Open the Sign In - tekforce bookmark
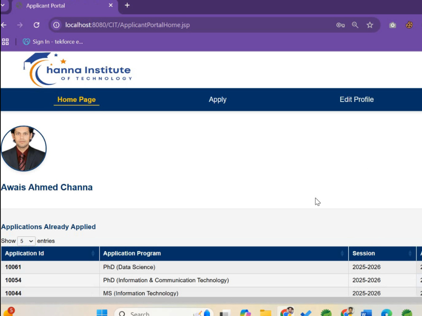The width and height of the screenshot is (422, 316). tap(53, 42)
